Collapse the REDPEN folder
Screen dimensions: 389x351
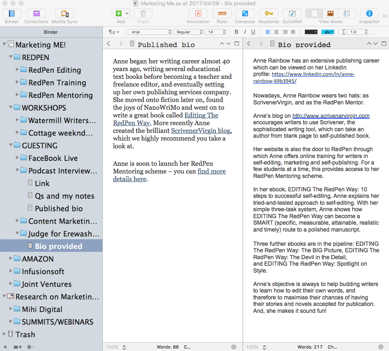point(11,57)
